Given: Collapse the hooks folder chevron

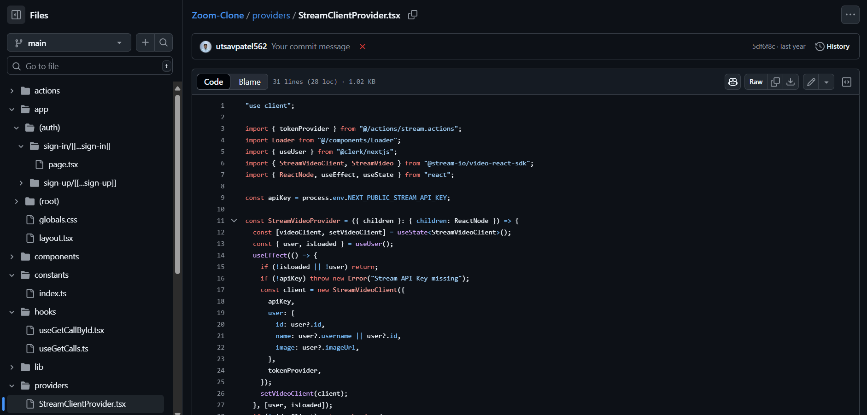Looking at the screenshot, I should click(x=12, y=312).
